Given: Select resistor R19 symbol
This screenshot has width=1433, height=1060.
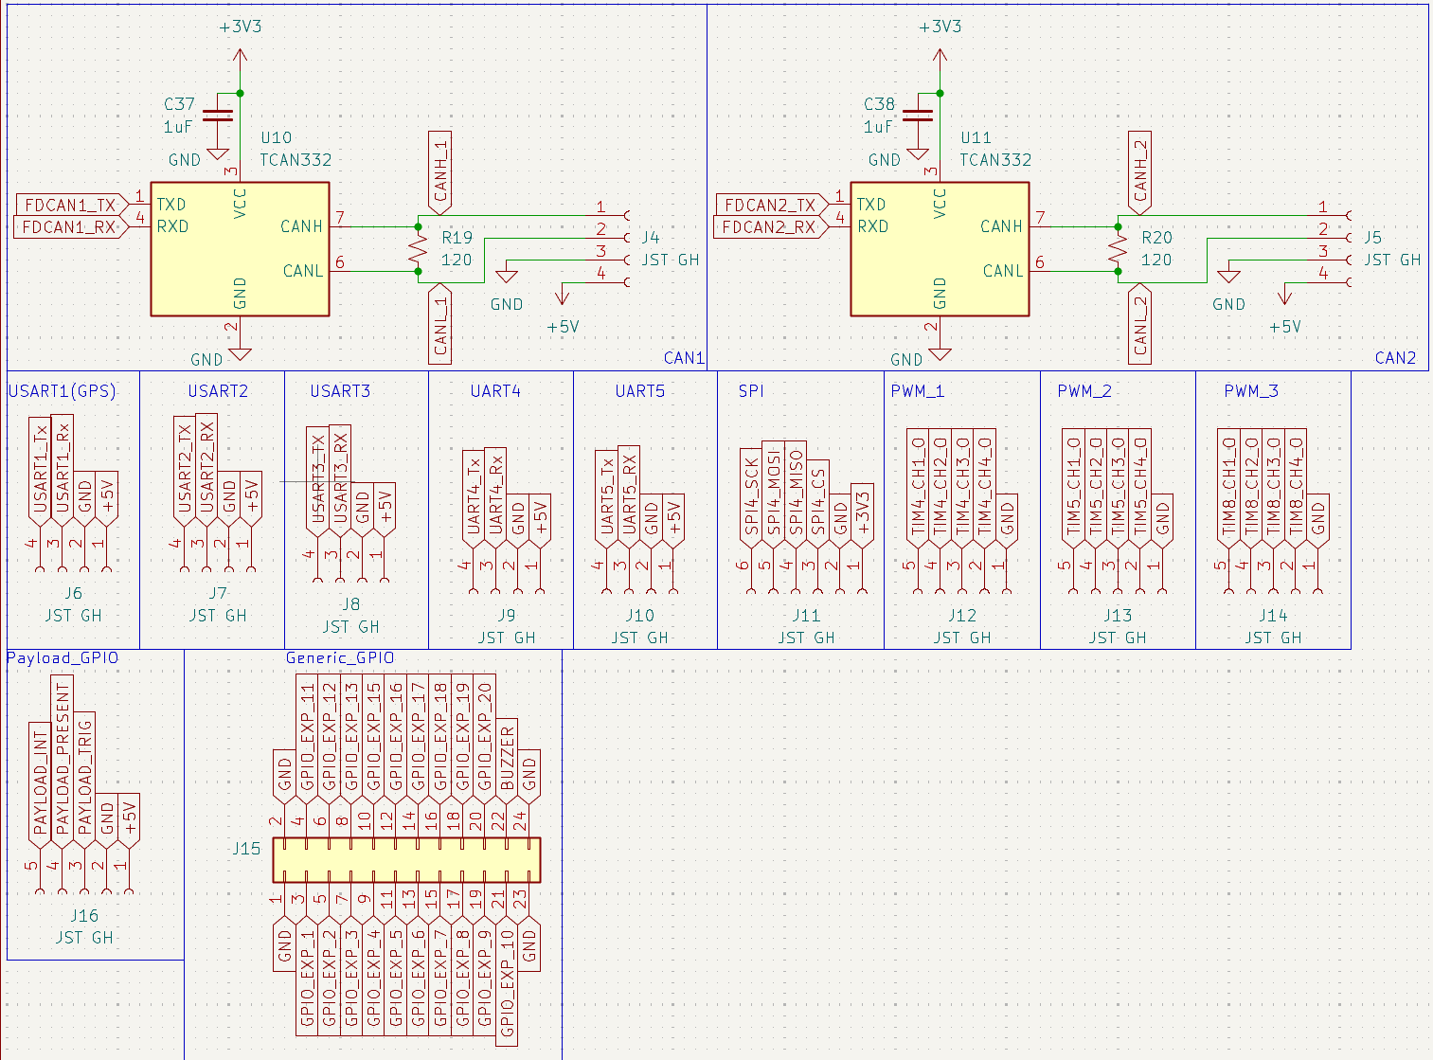Looking at the screenshot, I should [x=418, y=249].
